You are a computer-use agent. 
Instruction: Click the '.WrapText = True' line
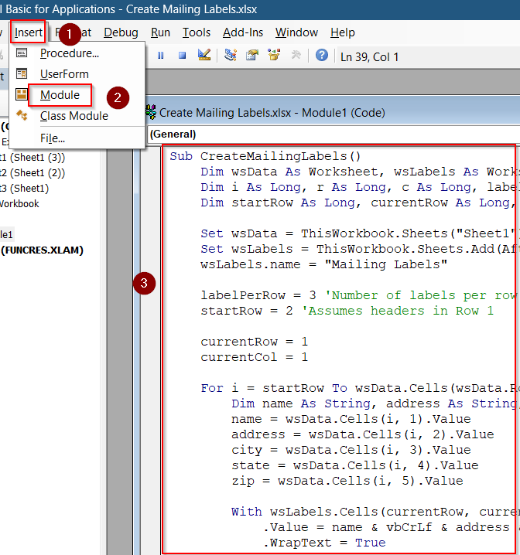click(x=324, y=543)
